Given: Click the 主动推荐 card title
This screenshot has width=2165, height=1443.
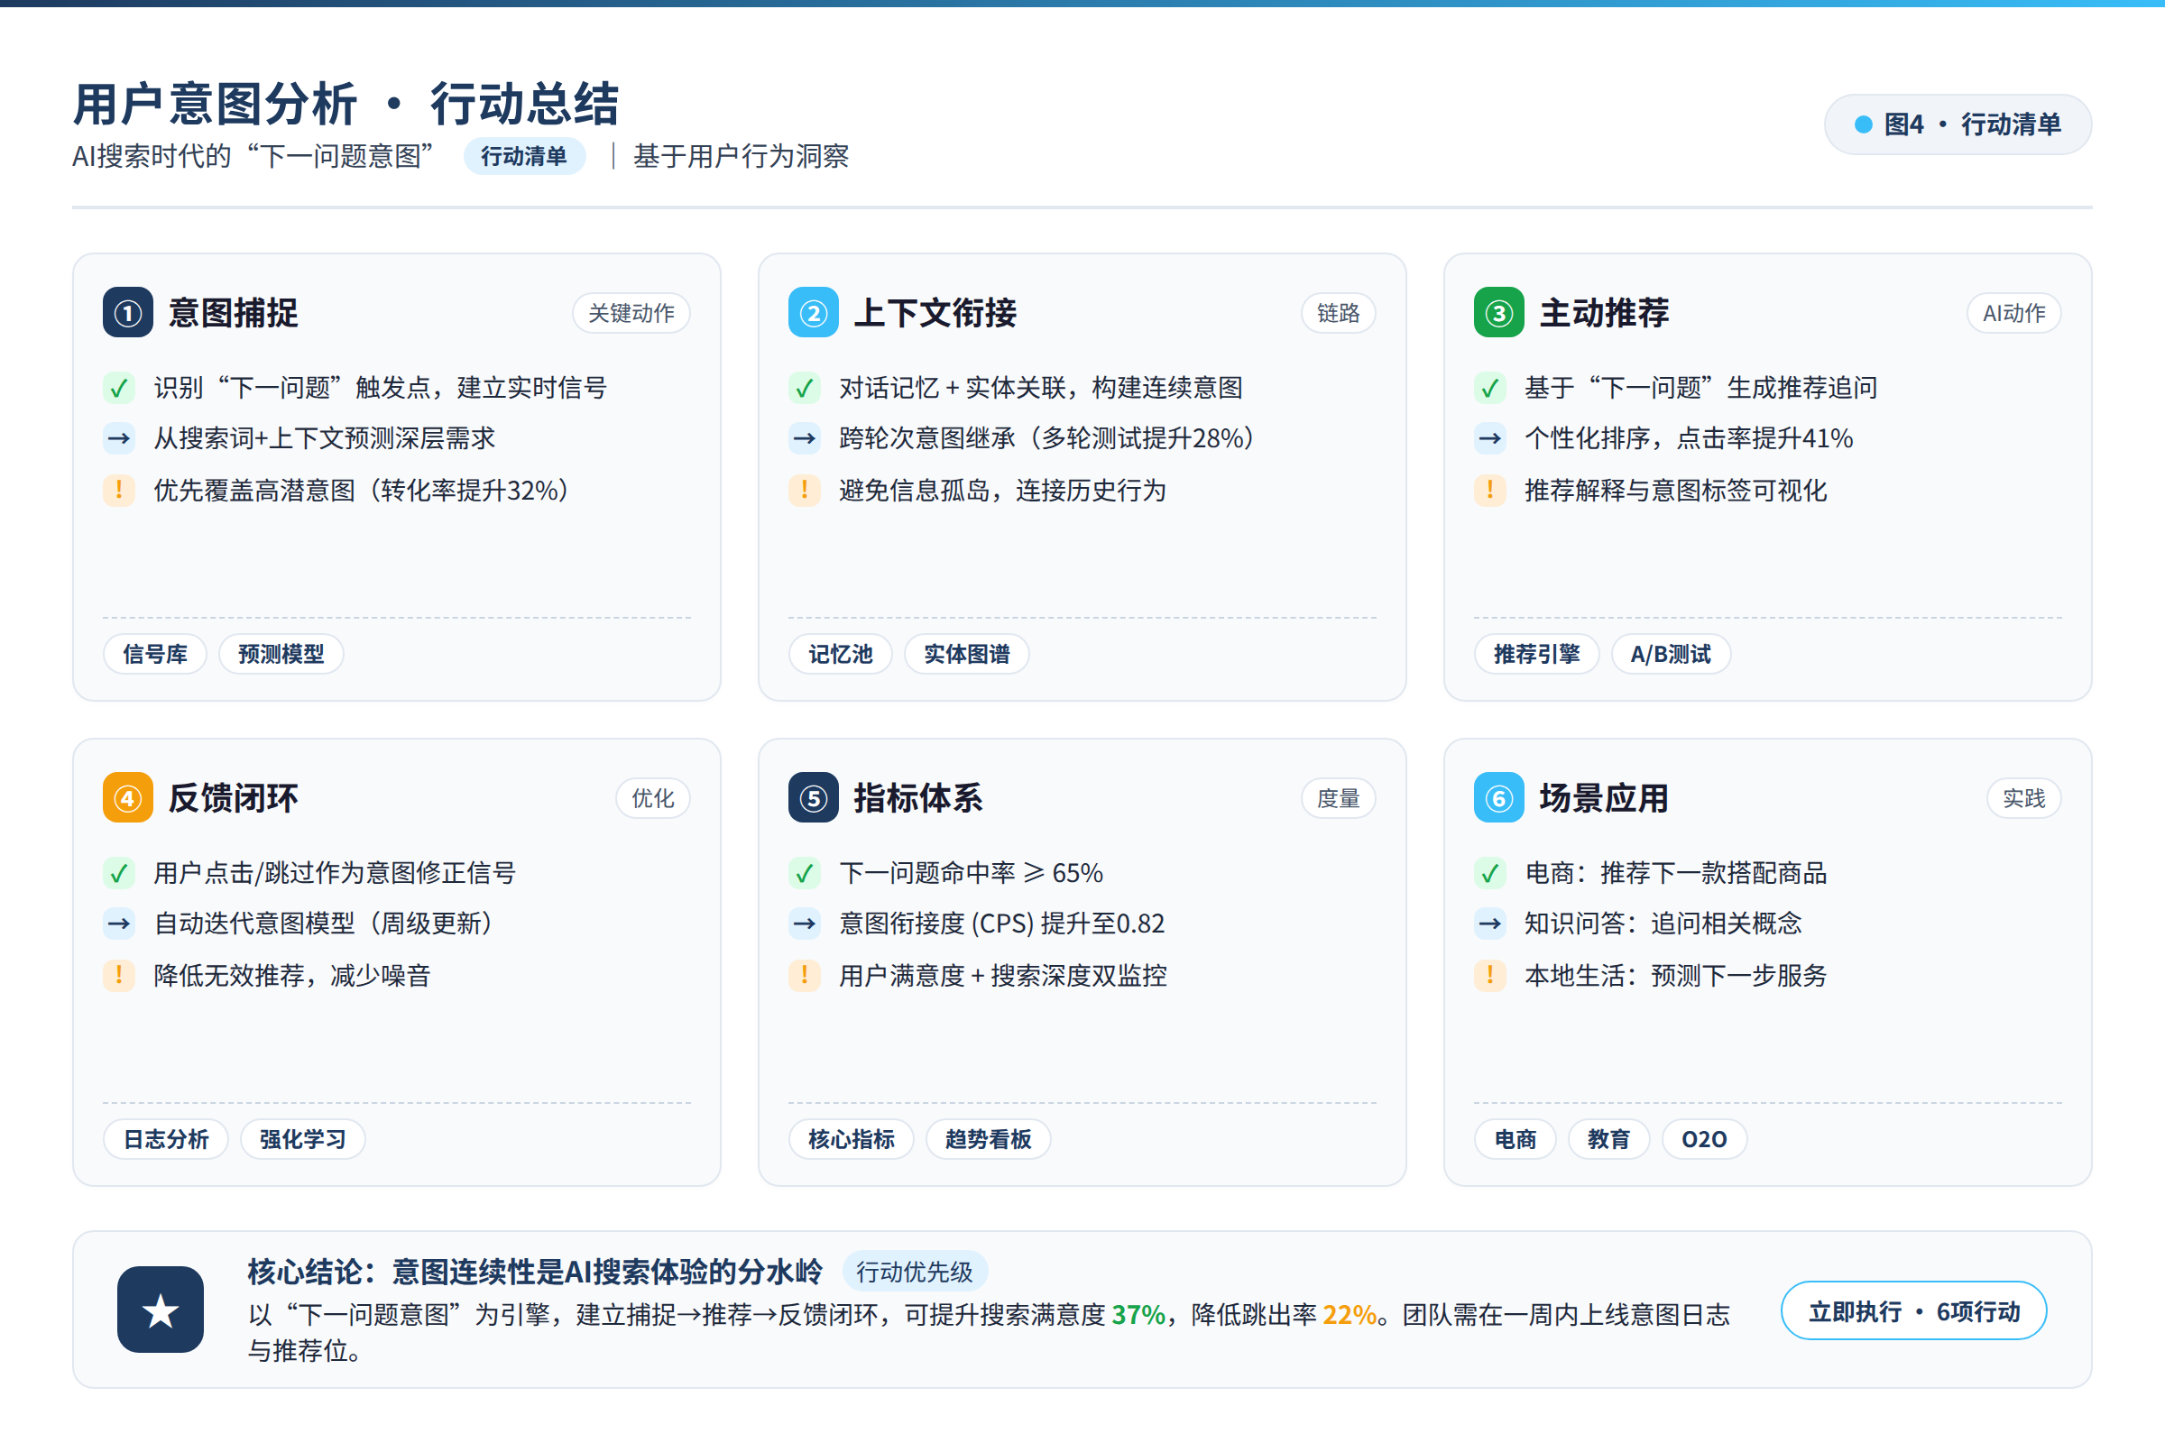Looking at the screenshot, I should click(1604, 313).
